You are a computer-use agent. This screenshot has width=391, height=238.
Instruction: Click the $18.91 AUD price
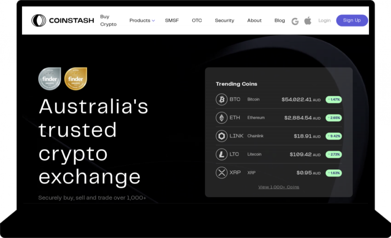click(307, 136)
